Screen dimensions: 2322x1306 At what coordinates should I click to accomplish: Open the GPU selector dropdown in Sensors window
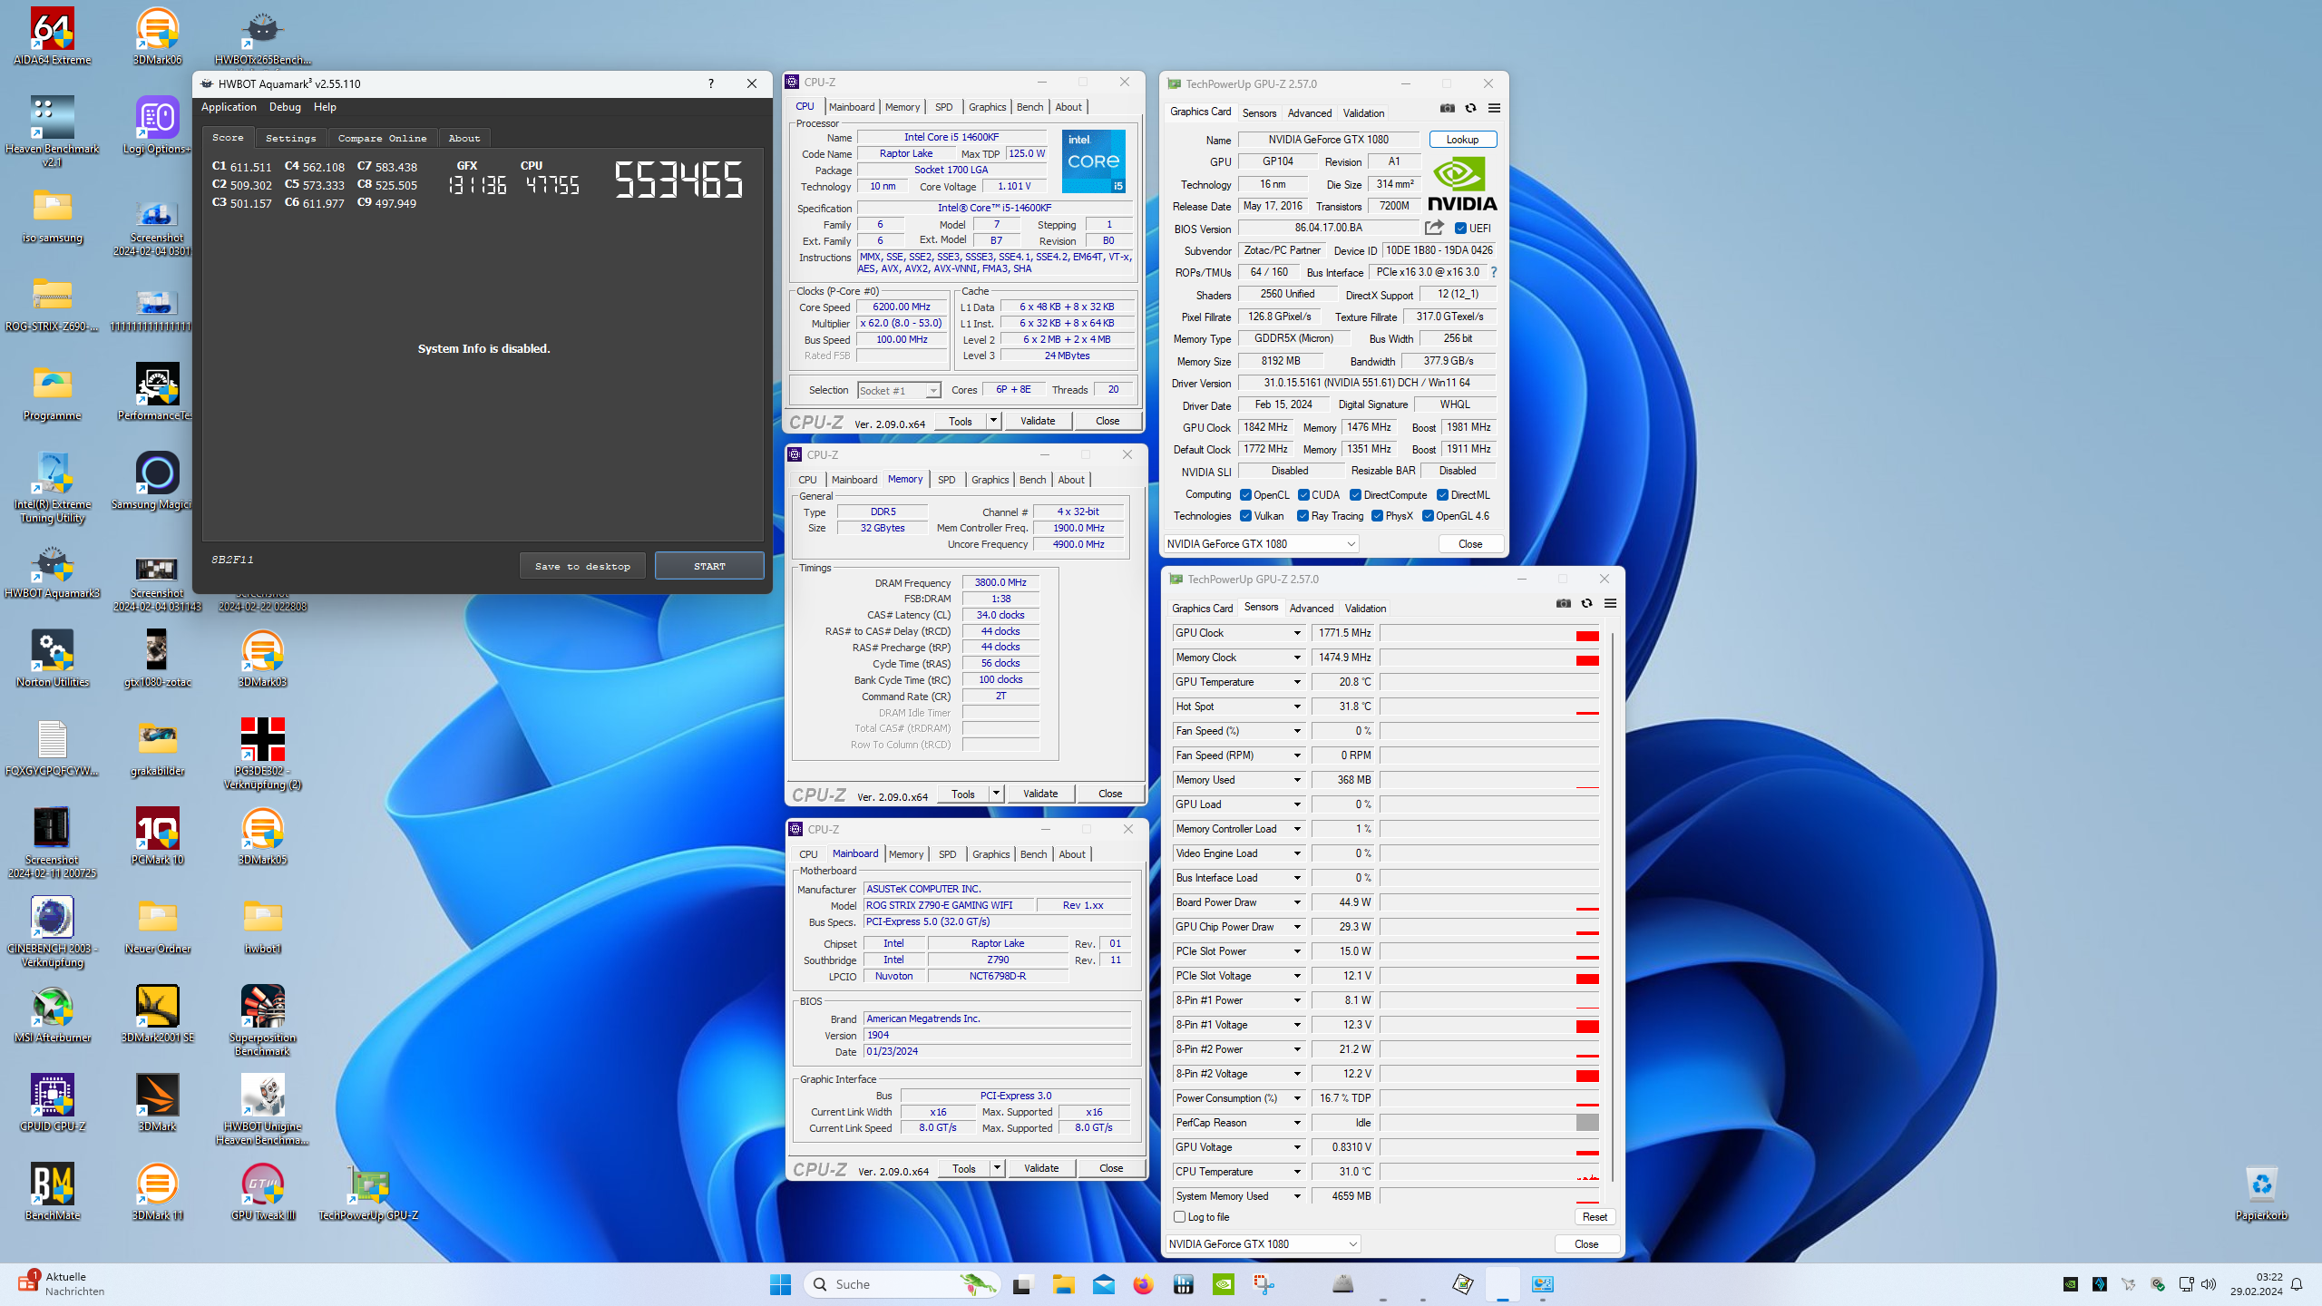1263,1244
